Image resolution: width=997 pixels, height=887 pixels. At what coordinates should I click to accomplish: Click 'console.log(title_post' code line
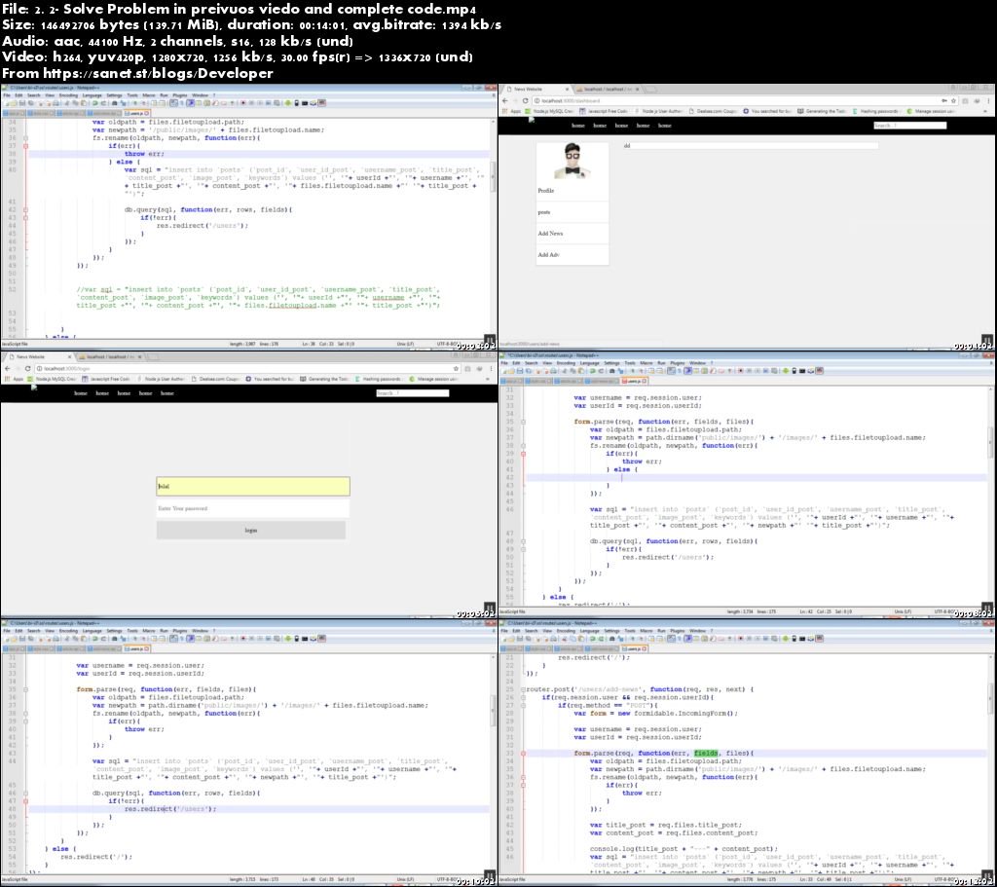pyautogui.click(x=684, y=849)
